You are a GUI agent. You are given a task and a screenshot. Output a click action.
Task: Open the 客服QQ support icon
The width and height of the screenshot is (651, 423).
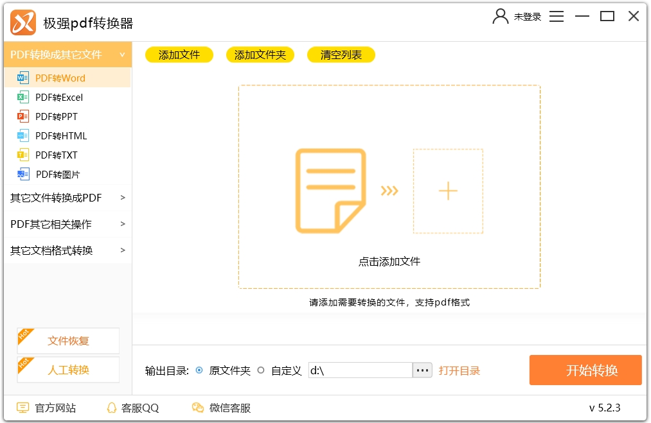(111, 408)
